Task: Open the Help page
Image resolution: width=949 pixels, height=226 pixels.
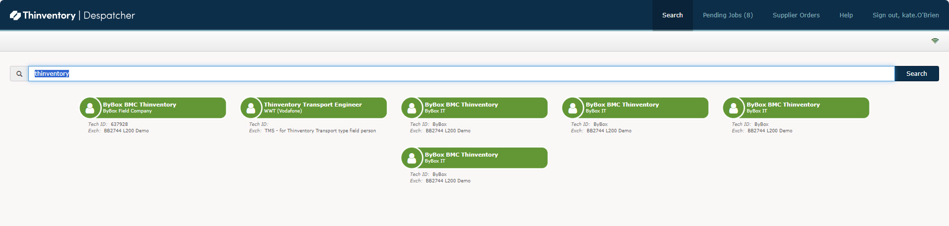Action: tap(846, 15)
